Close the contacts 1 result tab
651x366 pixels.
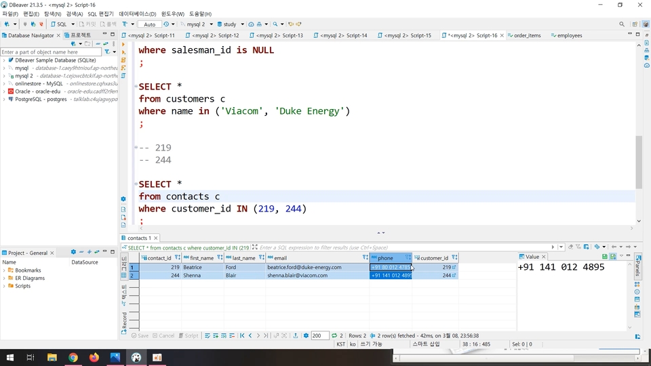(156, 238)
